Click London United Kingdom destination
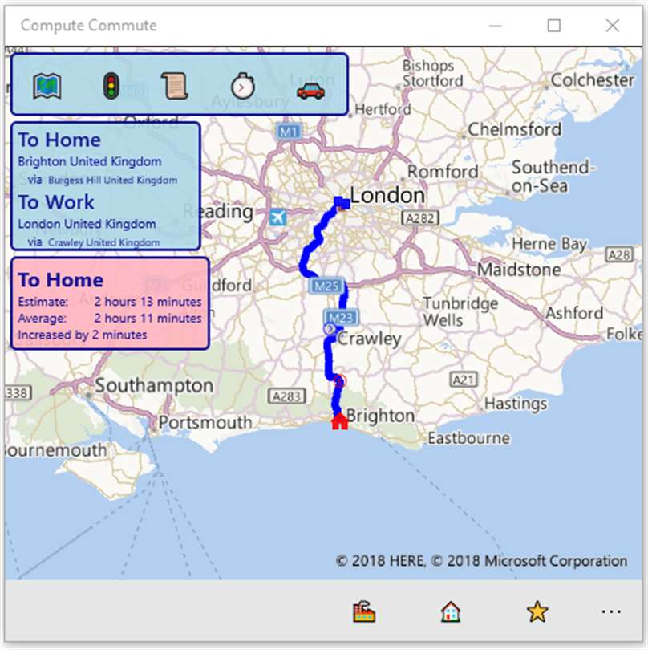648x650 pixels. (x=87, y=224)
